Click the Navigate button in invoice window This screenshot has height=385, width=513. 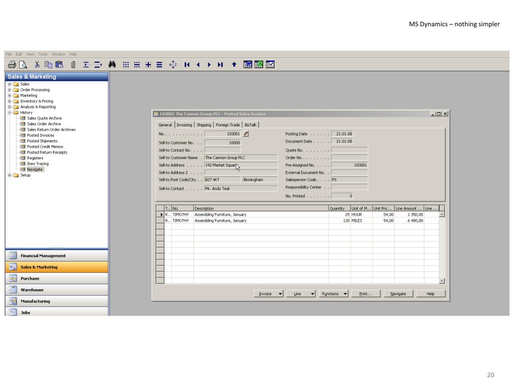coord(398,294)
